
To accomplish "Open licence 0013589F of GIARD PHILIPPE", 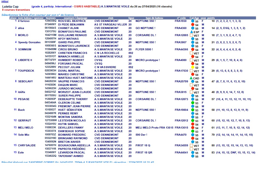I will [x=51, y=42].
